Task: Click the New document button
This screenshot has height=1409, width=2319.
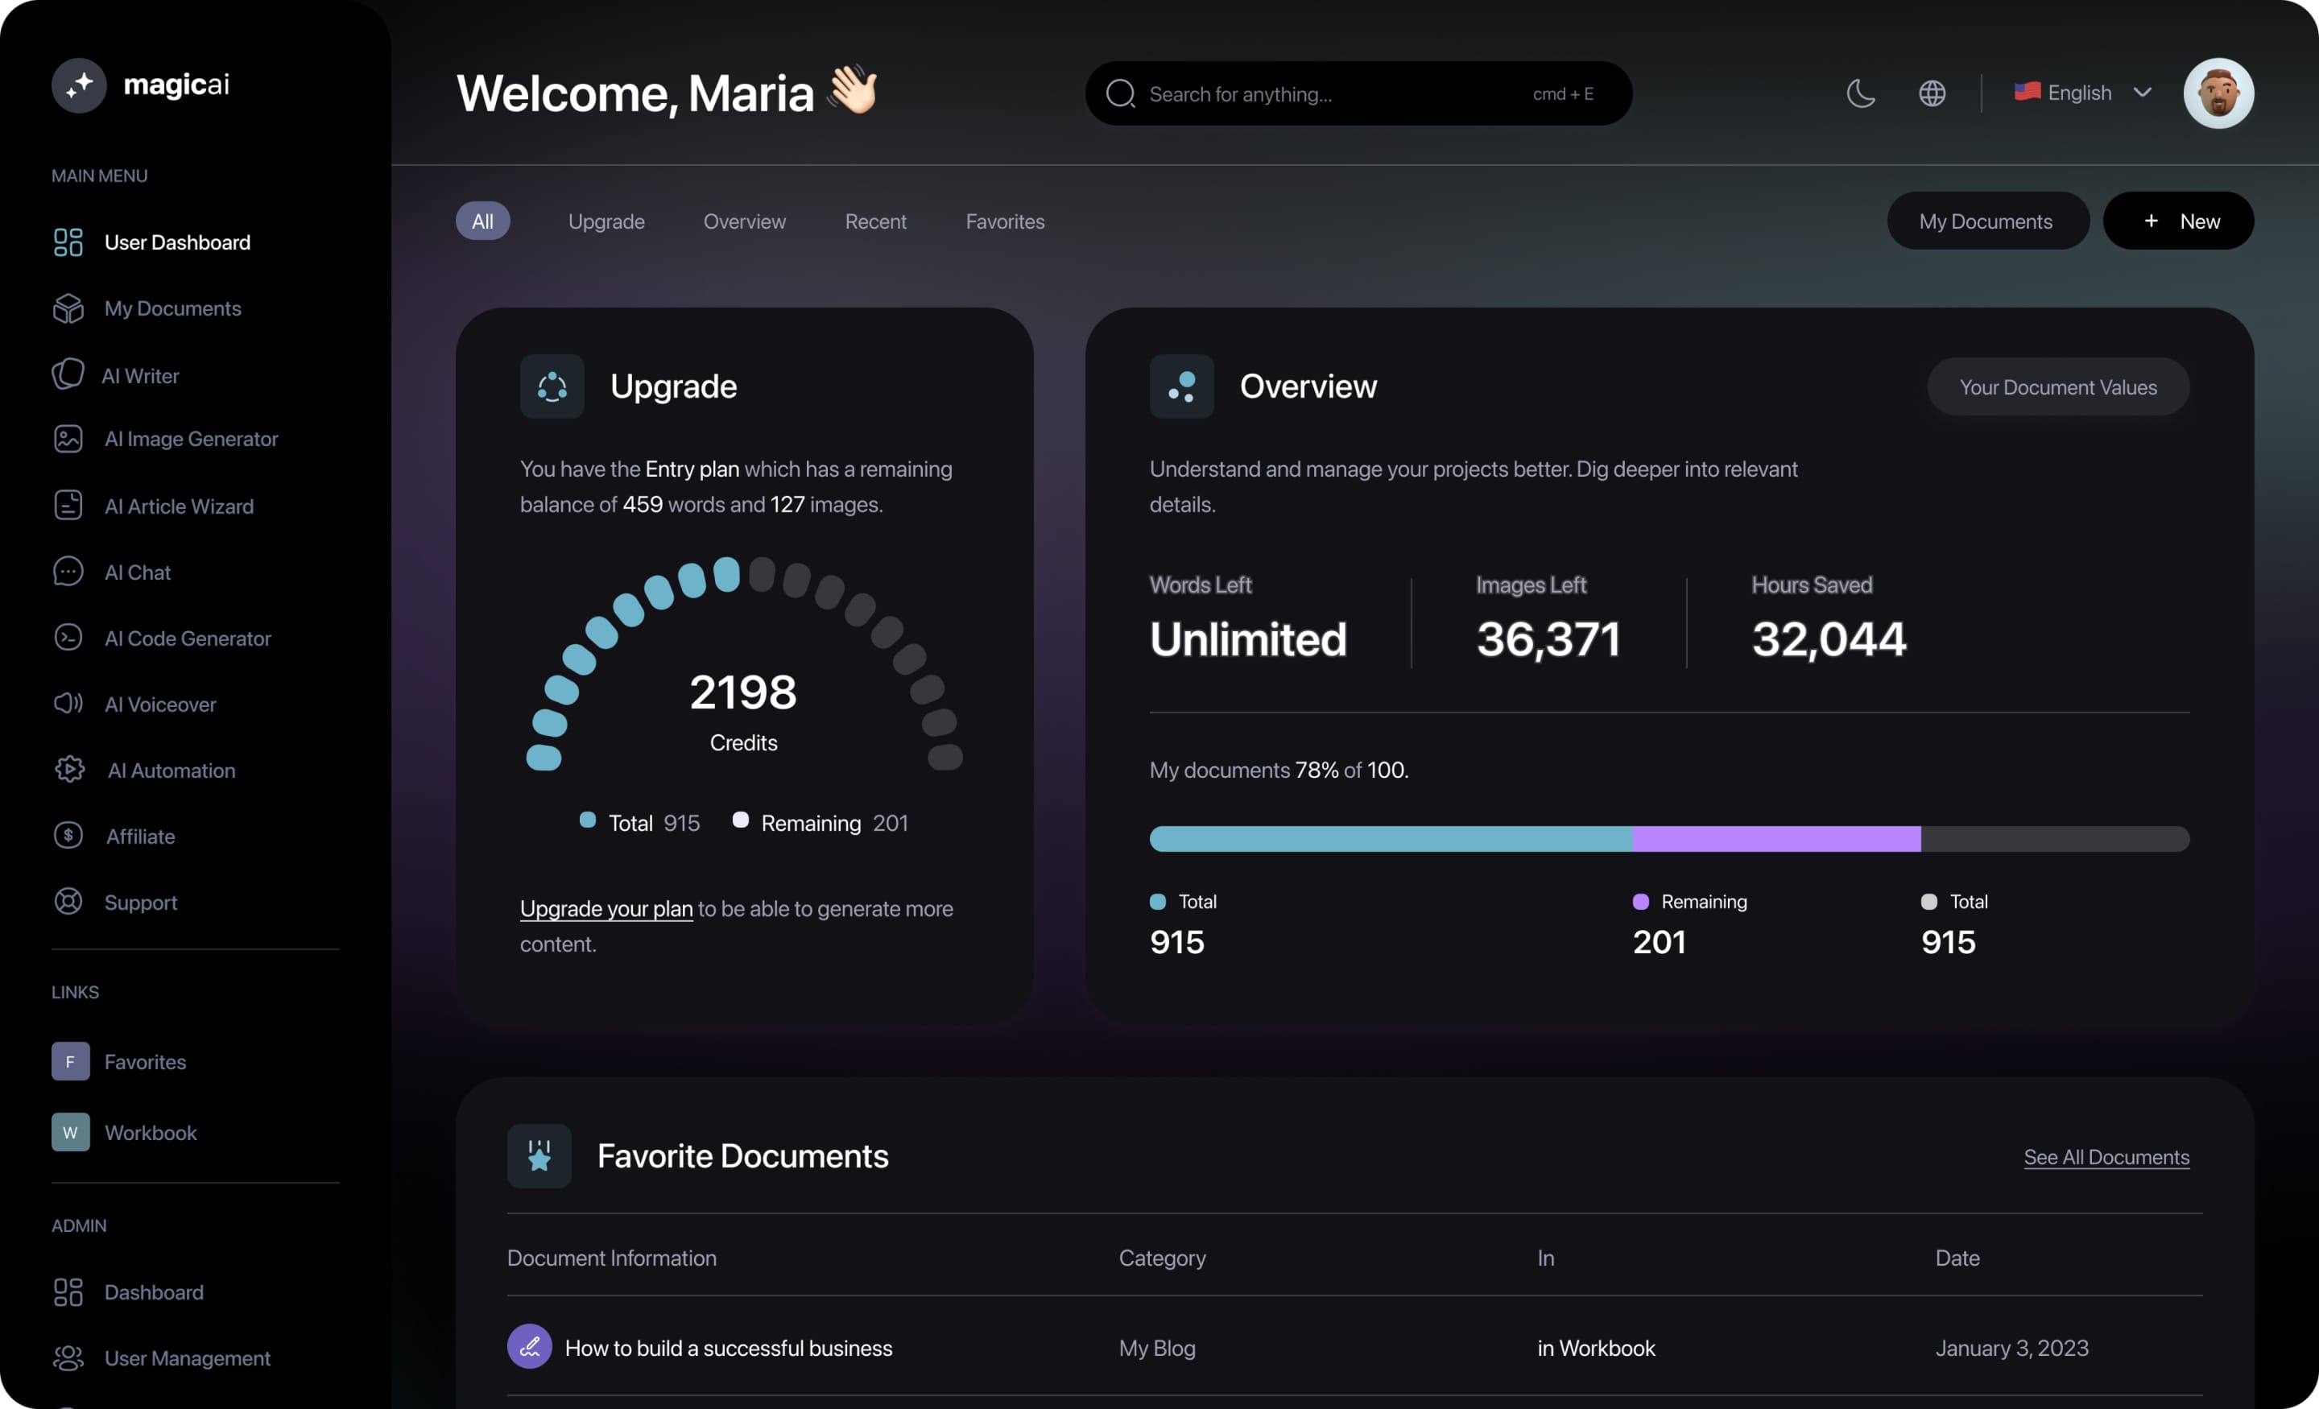Action: 2178,221
